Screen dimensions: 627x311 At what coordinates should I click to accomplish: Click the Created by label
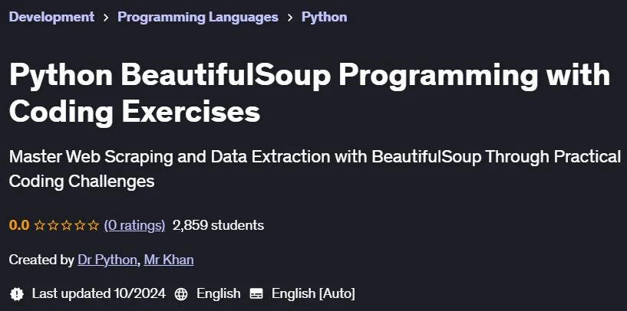(x=41, y=260)
